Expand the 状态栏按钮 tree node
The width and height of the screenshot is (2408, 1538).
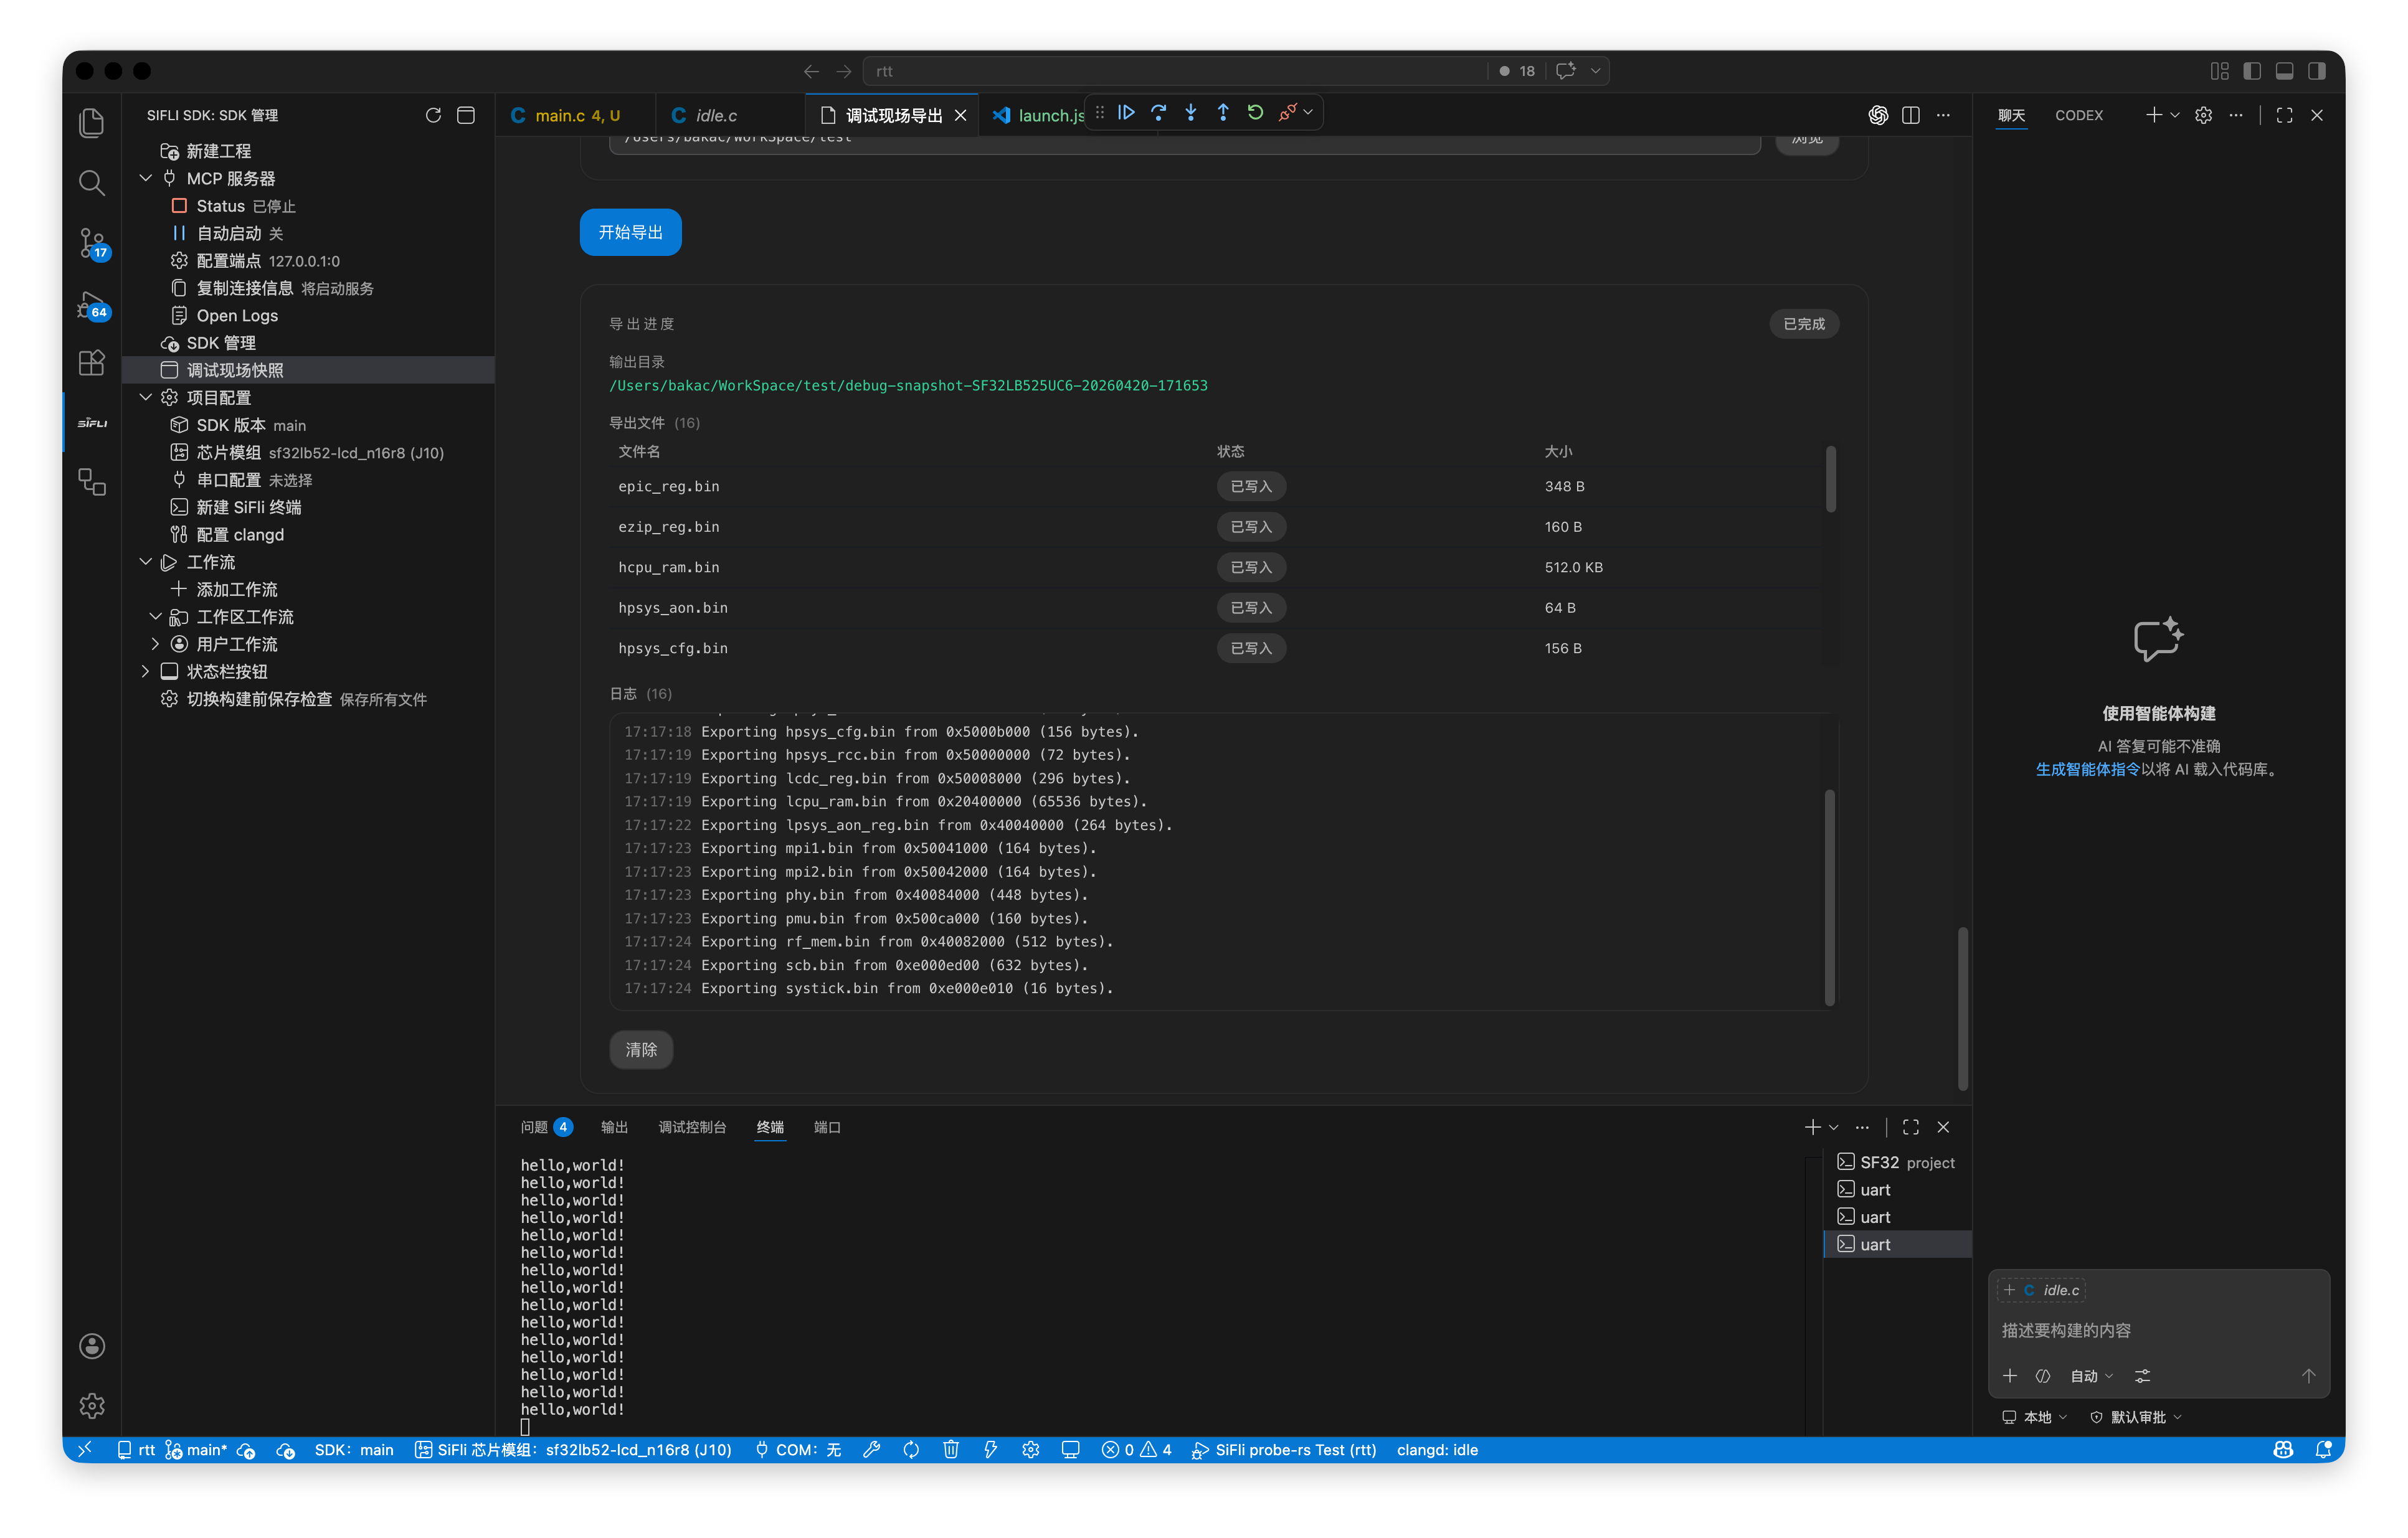pos(146,671)
